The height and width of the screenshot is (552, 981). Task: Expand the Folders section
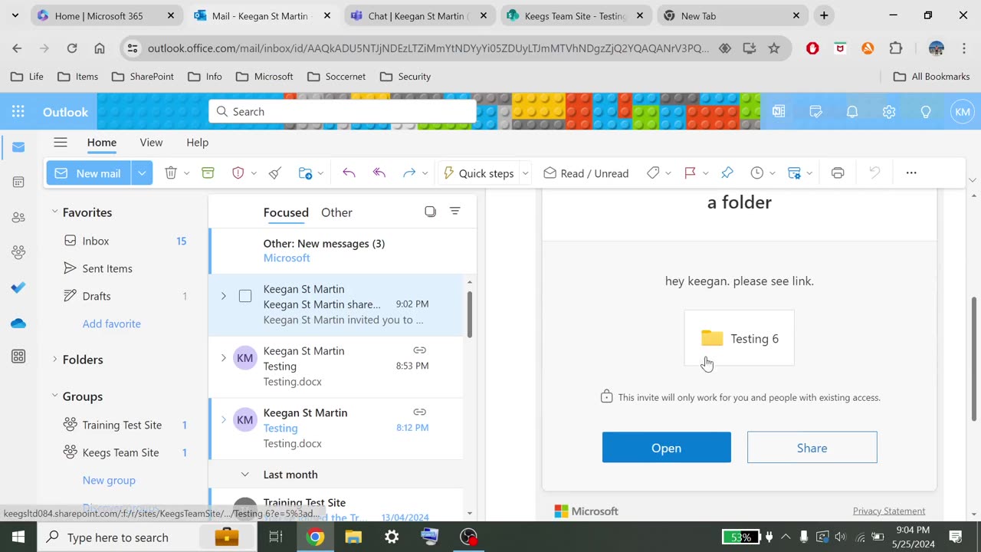pyautogui.click(x=54, y=359)
